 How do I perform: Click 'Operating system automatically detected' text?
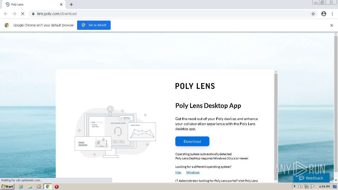(204, 154)
